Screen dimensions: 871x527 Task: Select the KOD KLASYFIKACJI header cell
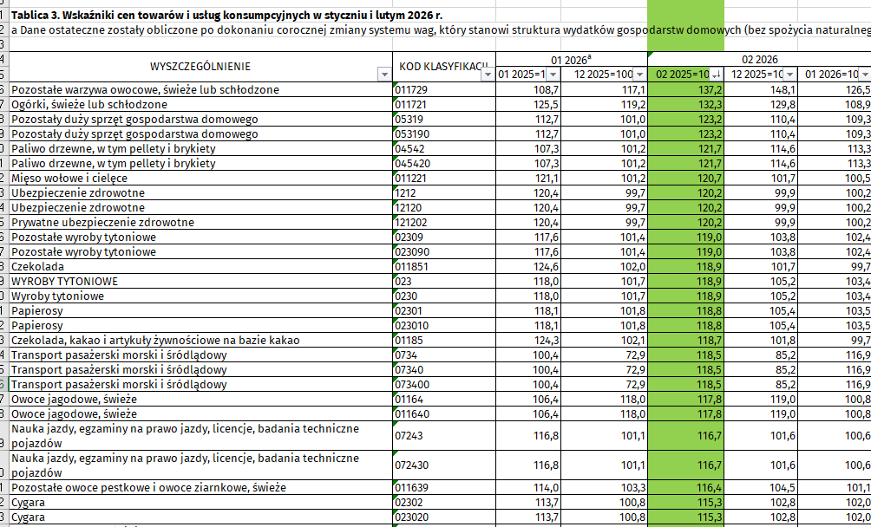(x=444, y=67)
